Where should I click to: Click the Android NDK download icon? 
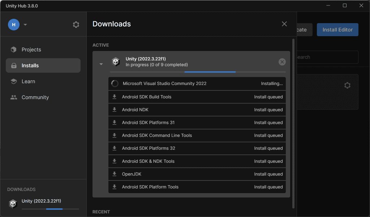click(x=115, y=110)
